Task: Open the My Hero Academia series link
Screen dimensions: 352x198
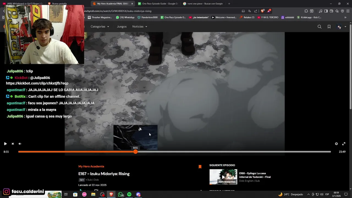Action: click(91, 166)
